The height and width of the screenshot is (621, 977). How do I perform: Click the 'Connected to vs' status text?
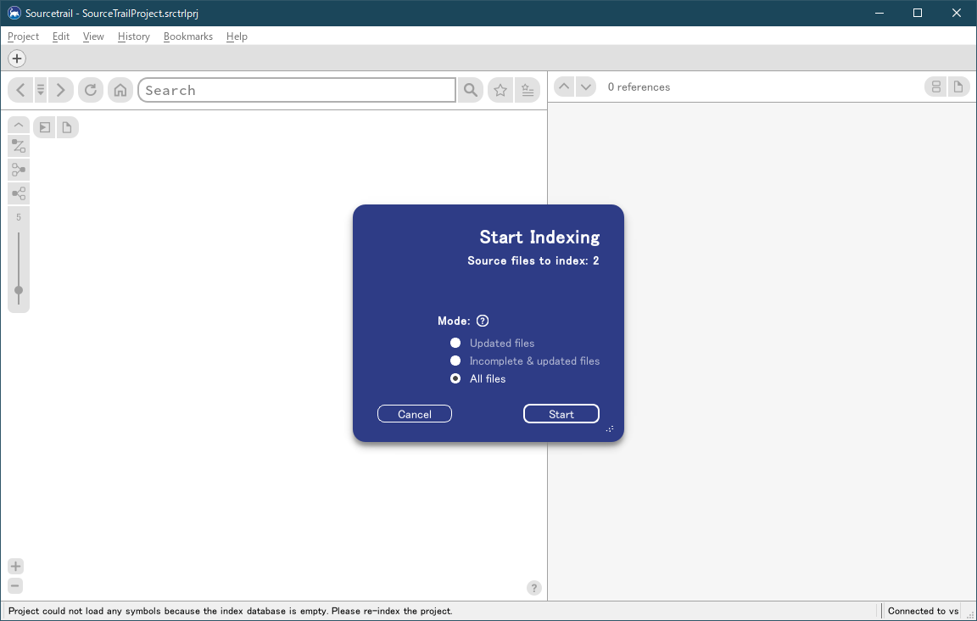click(x=924, y=611)
